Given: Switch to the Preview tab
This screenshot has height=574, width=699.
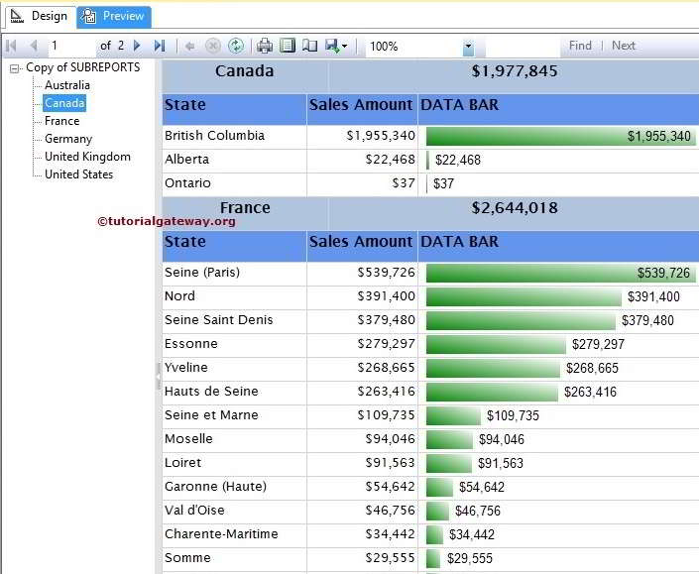Looking at the screenshot, I should (x=114, y=17).
